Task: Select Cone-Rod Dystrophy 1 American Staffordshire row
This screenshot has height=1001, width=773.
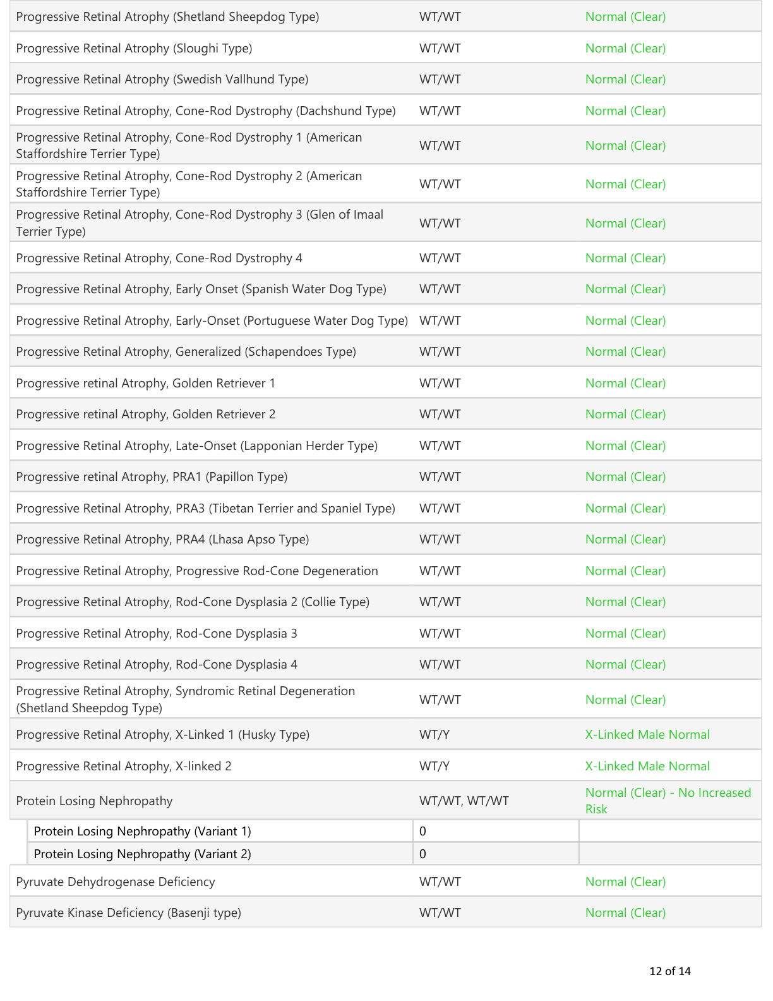Action: click(385, 145)
